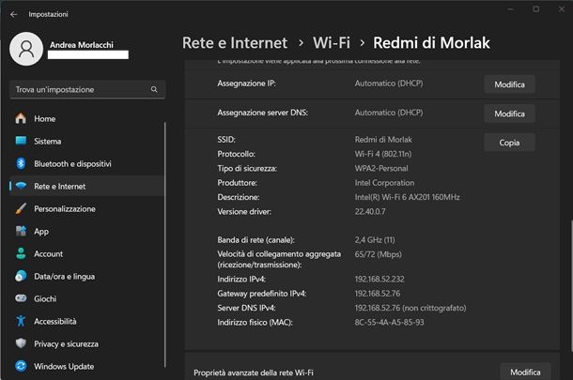The width and height of the screenshot is (573, 380).
Task: Go to Bluetooth e dispositivi
Action: pos(87,163)
